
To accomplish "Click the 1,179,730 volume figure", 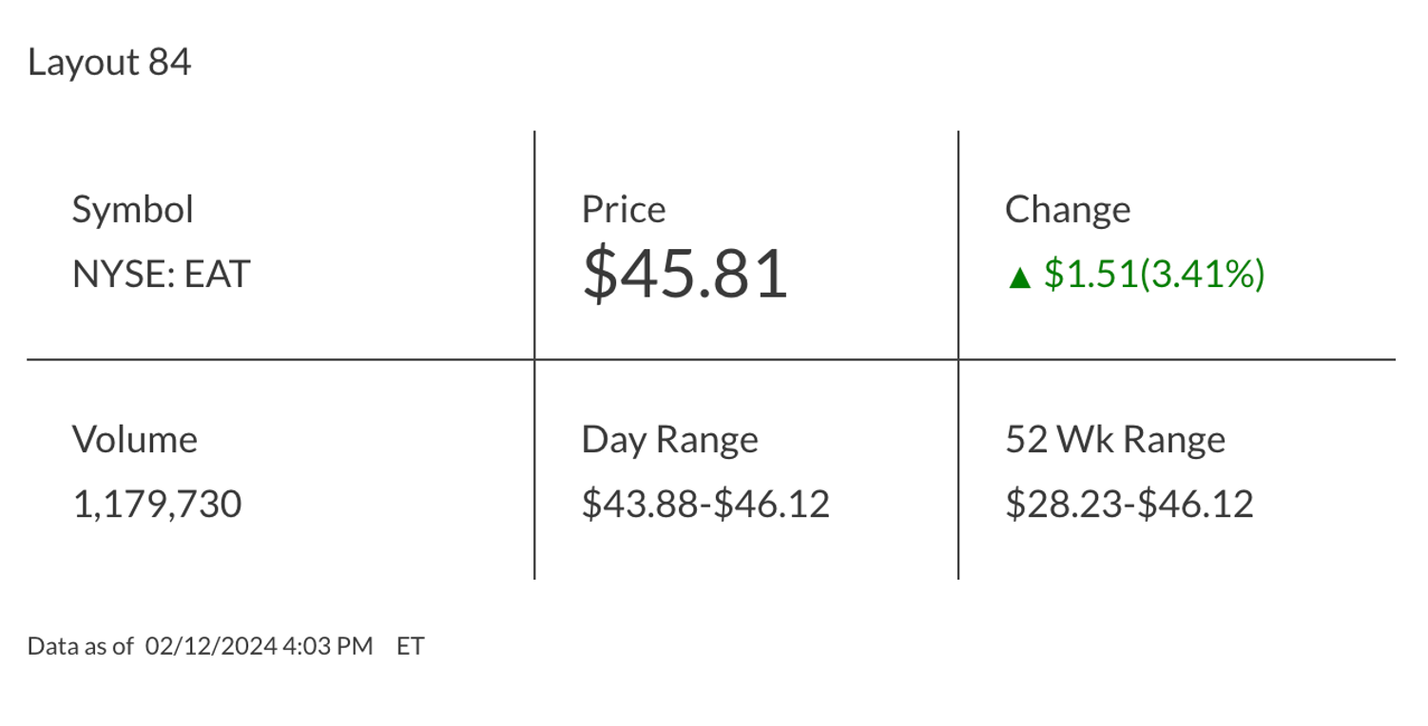I will (157, 504).
